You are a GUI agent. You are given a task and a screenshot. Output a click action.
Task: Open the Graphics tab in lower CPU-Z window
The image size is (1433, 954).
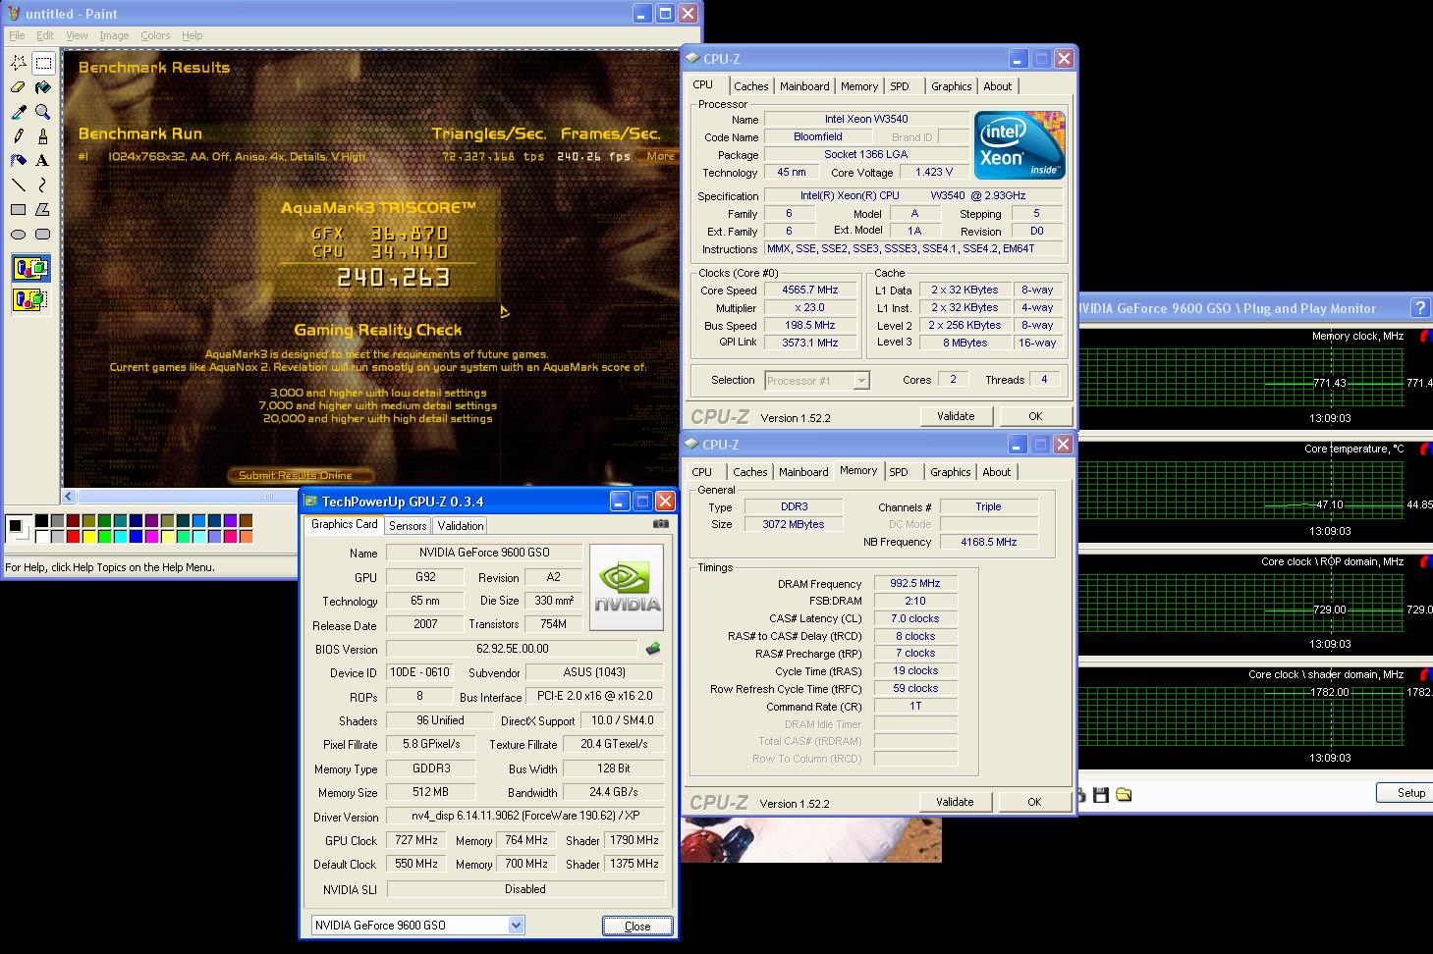point(951,472)
